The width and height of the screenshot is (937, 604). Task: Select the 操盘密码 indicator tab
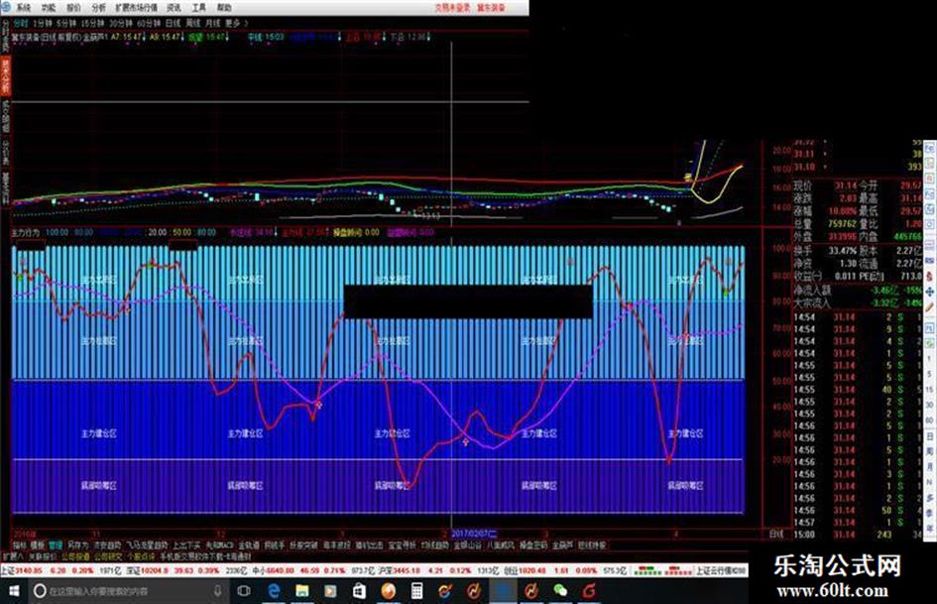click(x=533, y=544)
